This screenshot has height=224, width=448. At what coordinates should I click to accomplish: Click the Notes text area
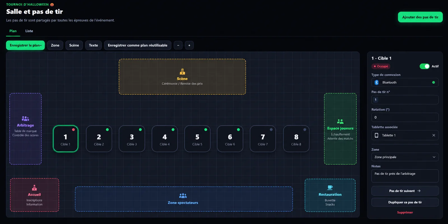pos(405,176)
